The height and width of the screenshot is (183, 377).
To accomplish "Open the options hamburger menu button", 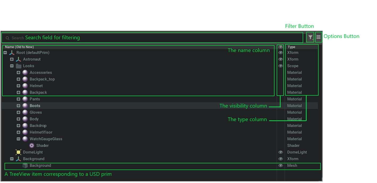I will click(318, 37).
